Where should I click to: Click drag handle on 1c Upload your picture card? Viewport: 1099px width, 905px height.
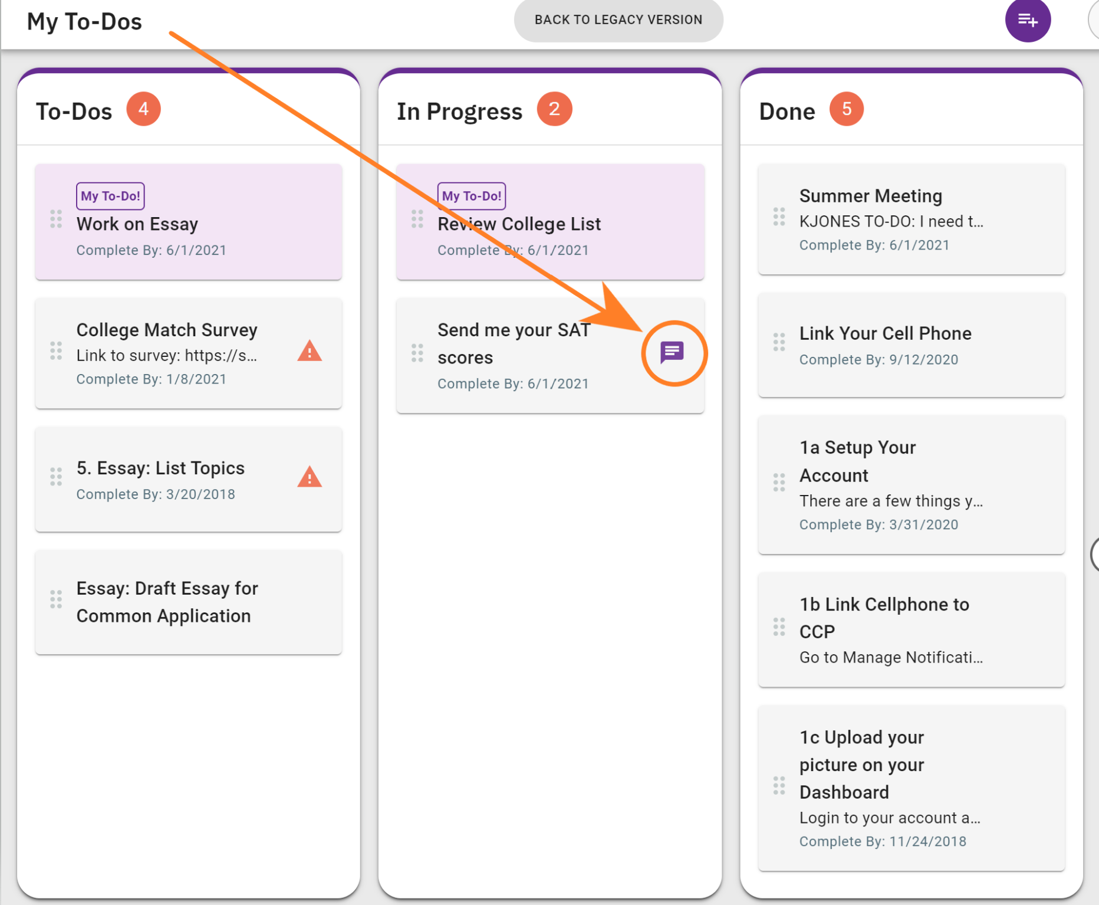779,785
